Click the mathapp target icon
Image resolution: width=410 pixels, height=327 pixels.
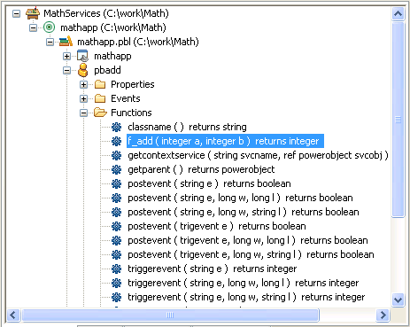(x=49, y=27)
